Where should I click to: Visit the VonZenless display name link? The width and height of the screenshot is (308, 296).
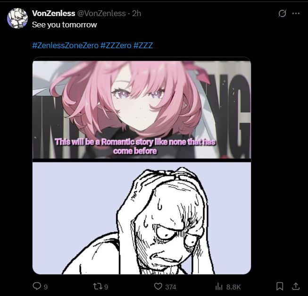pos(53,13)
